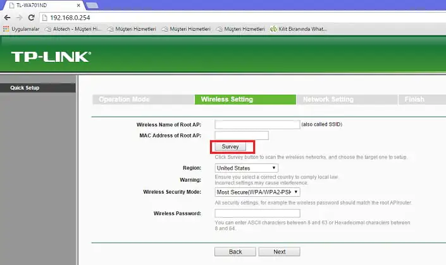
Task: Click the "Click Survey button to scan" hint text
Action: click(x=311, y=157)
